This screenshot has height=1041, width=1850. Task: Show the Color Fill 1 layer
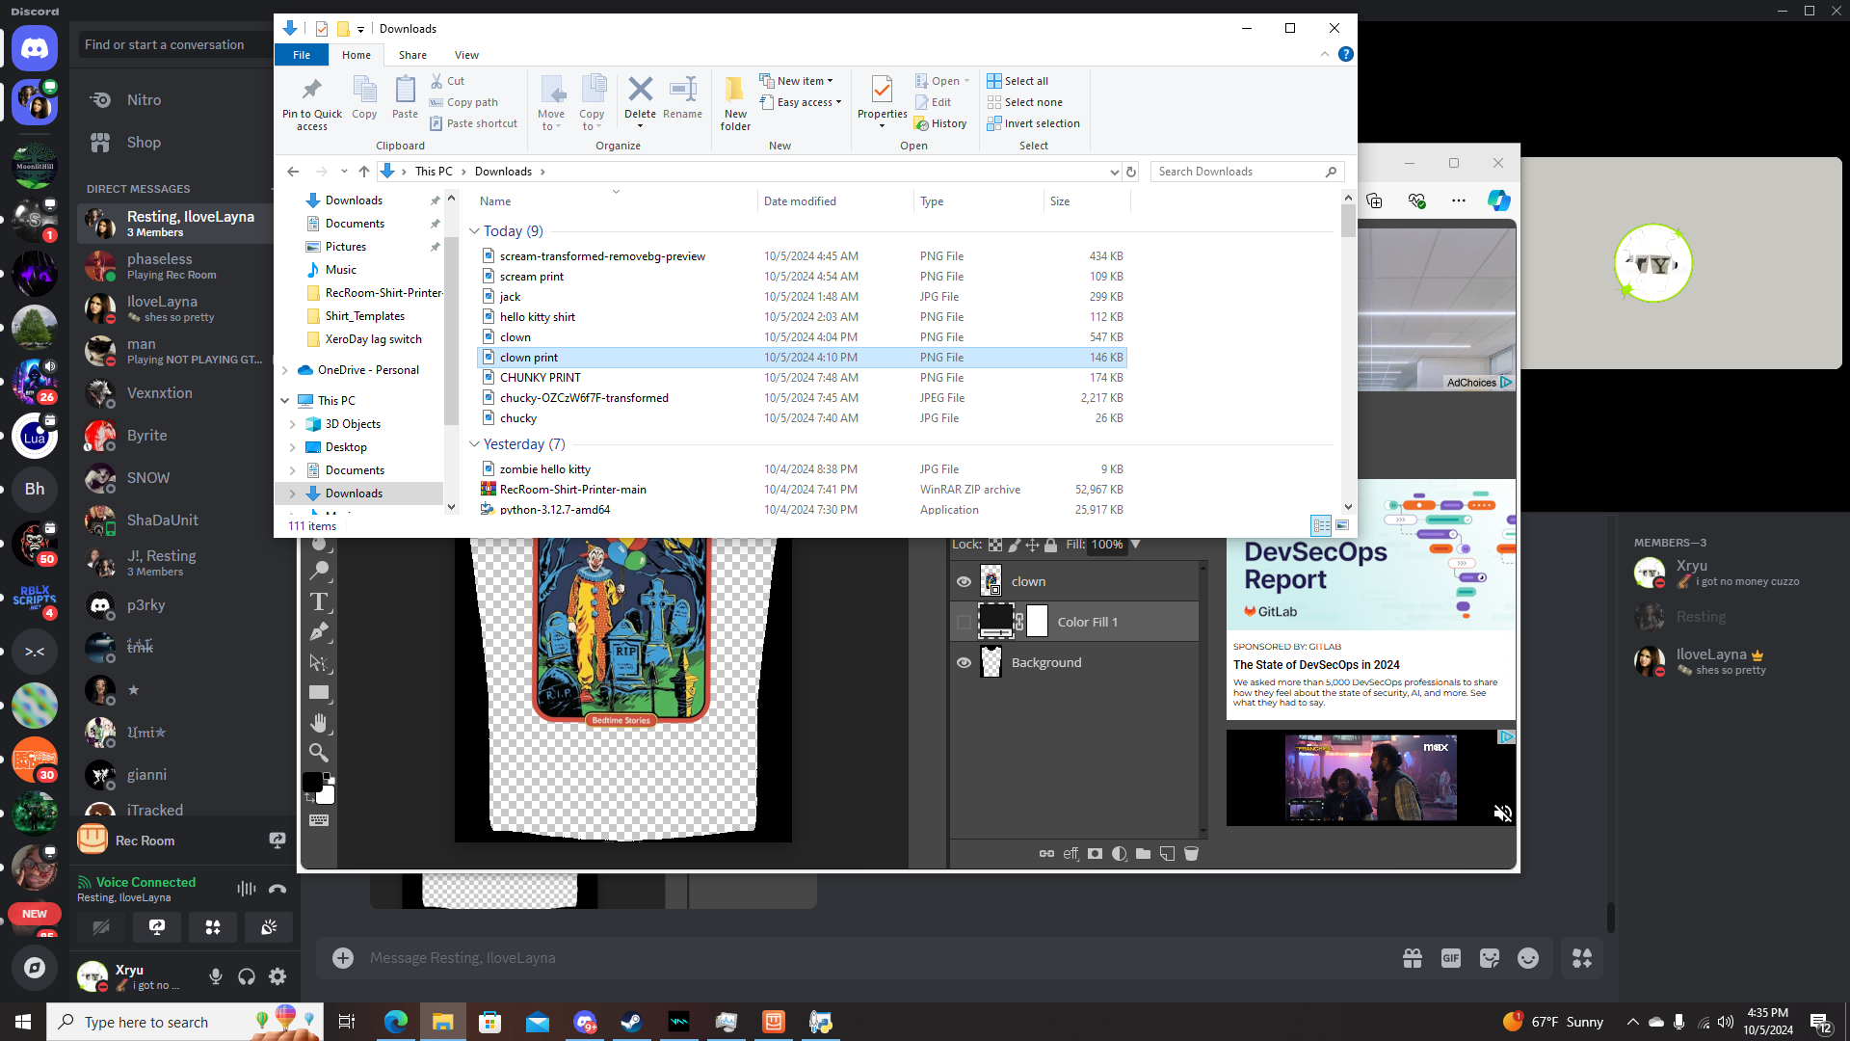(x=964, y=622)
